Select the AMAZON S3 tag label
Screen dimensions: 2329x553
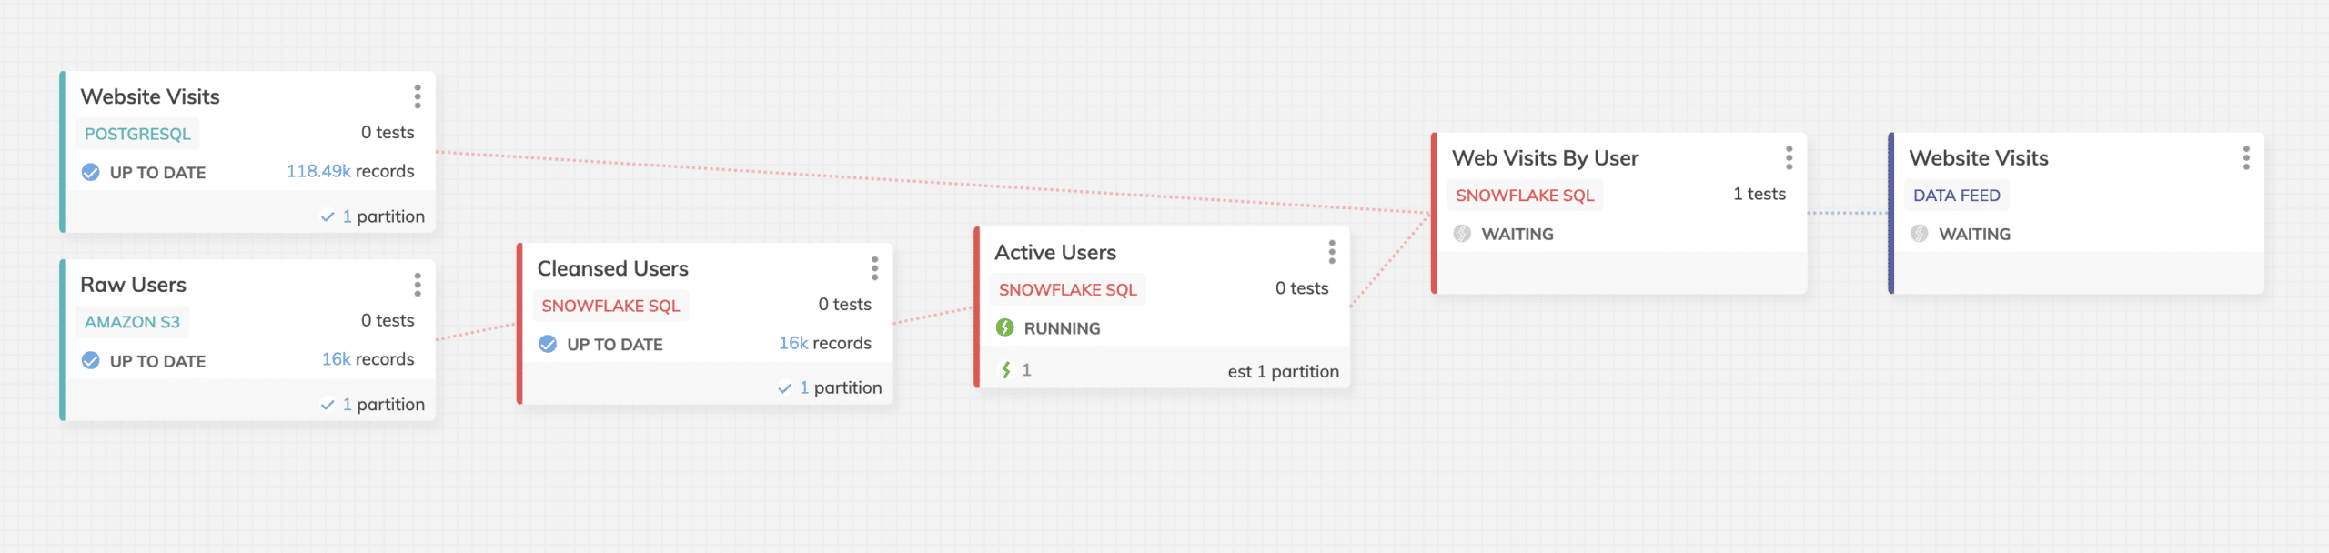133,322
